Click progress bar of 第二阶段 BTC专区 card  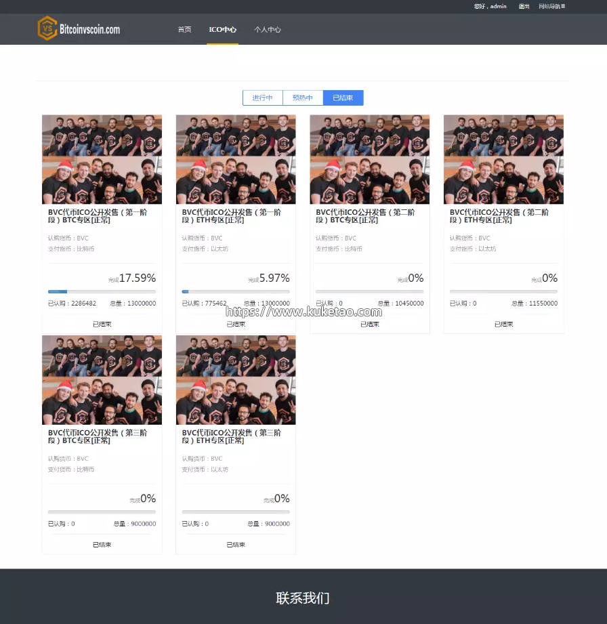[370, 292]
